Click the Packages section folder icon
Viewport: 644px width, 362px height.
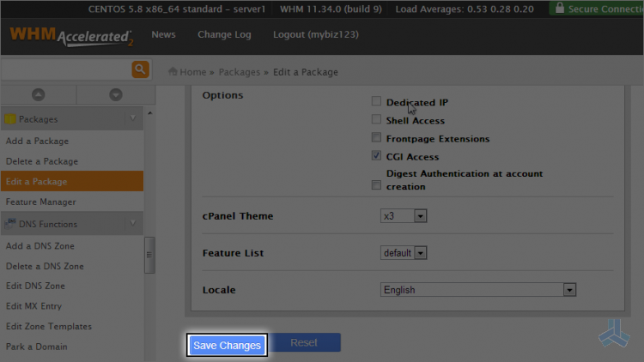click(x=10, y=119)
